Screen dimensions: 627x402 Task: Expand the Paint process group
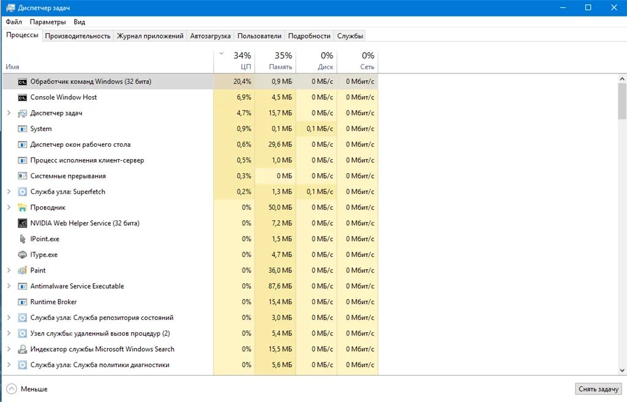click(x=9, y=270)
